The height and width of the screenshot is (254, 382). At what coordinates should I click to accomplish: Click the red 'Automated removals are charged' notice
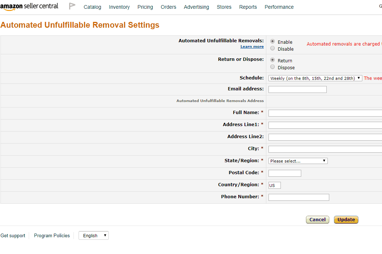click(344, 44)
